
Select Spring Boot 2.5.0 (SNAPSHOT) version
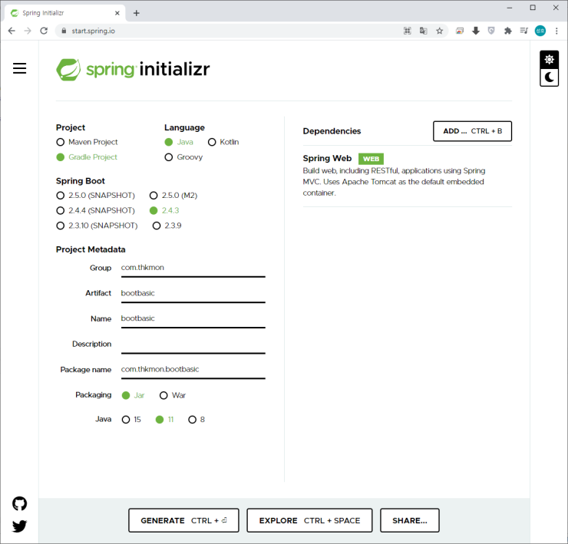61,196
